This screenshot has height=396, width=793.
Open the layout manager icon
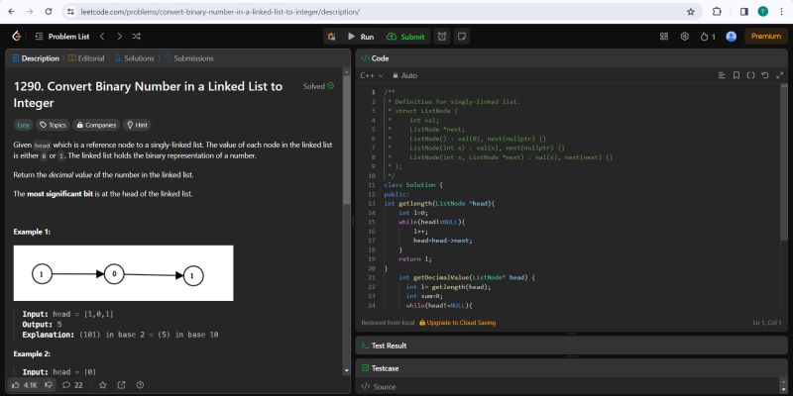tap(663, 37)
